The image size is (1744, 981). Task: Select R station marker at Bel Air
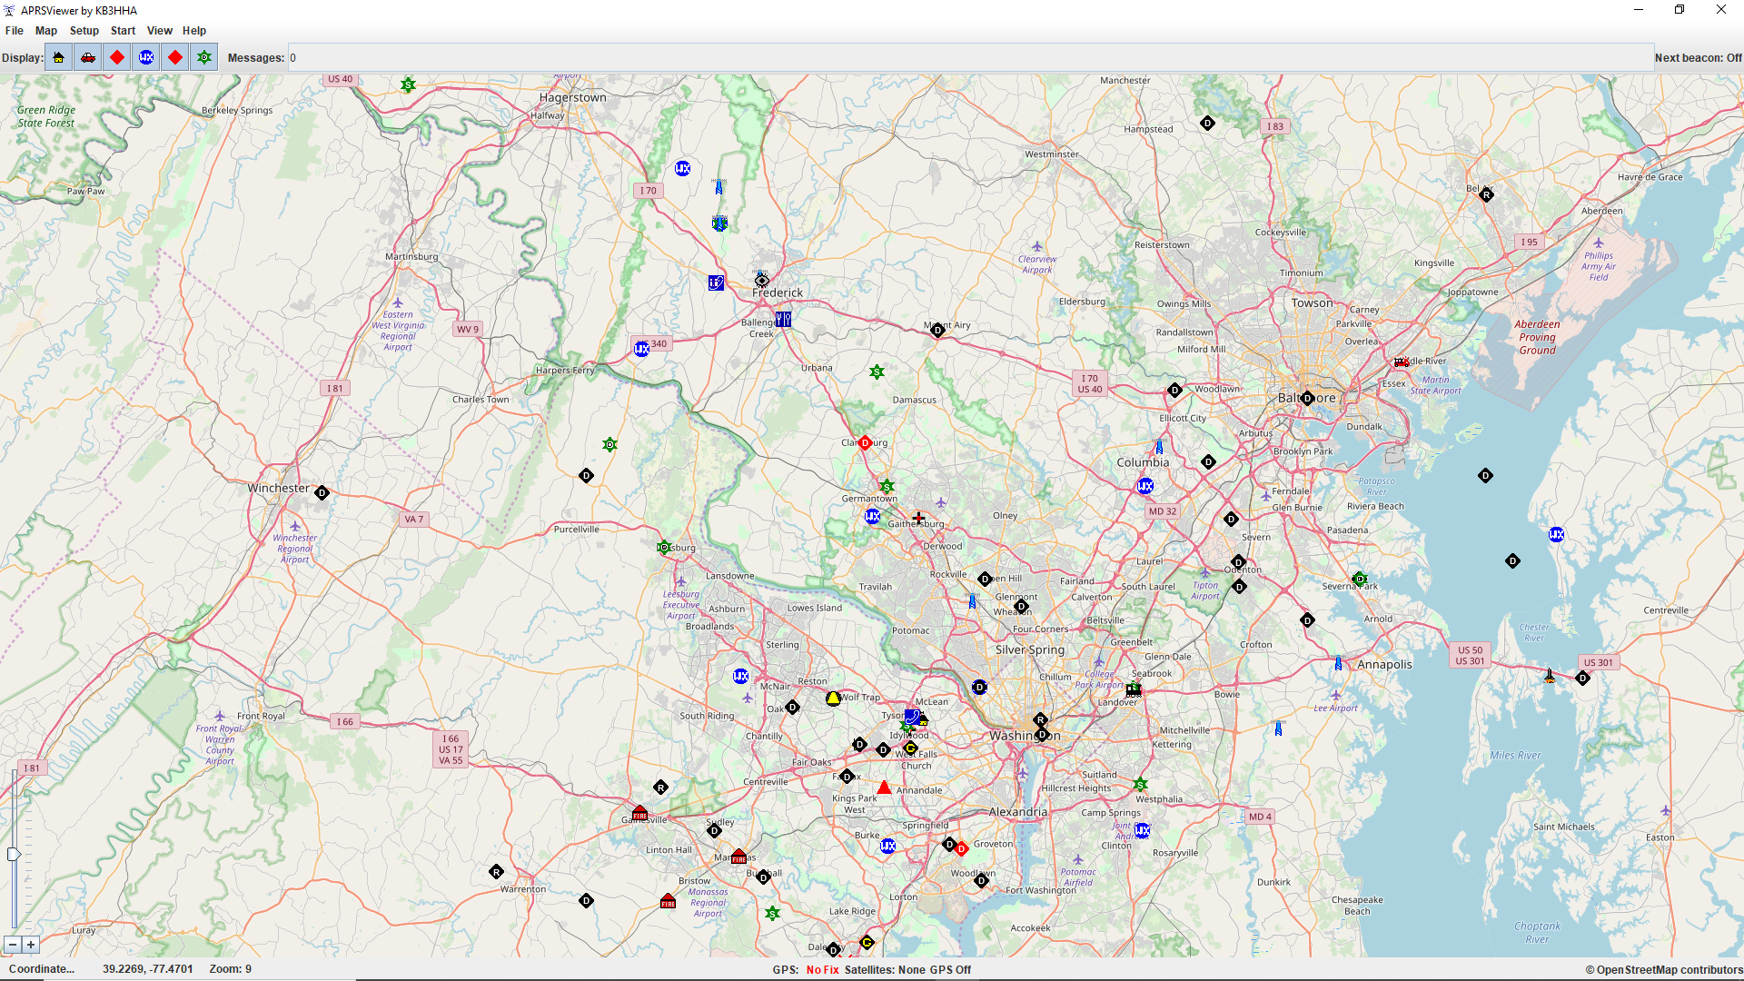pyautogui.click(x=1486, y=194)
